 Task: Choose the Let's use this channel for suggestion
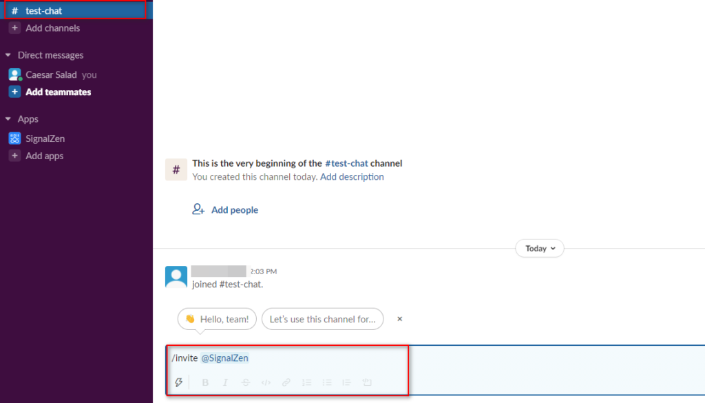tap(322, 319)
